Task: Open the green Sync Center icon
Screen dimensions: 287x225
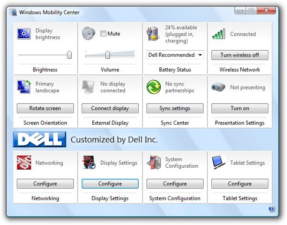Action: tap(154, 87)
